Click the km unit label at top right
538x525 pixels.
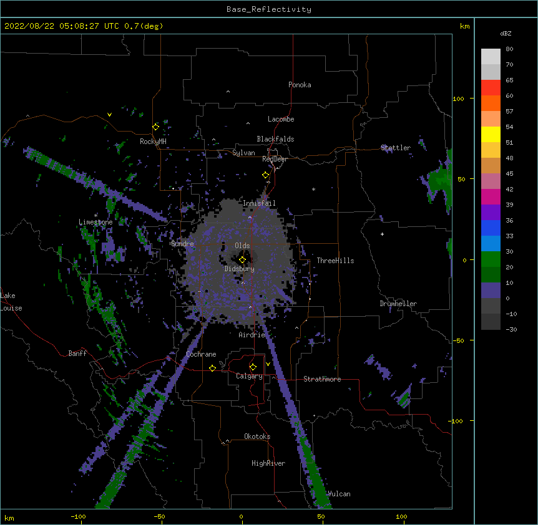tap(465, 26)
